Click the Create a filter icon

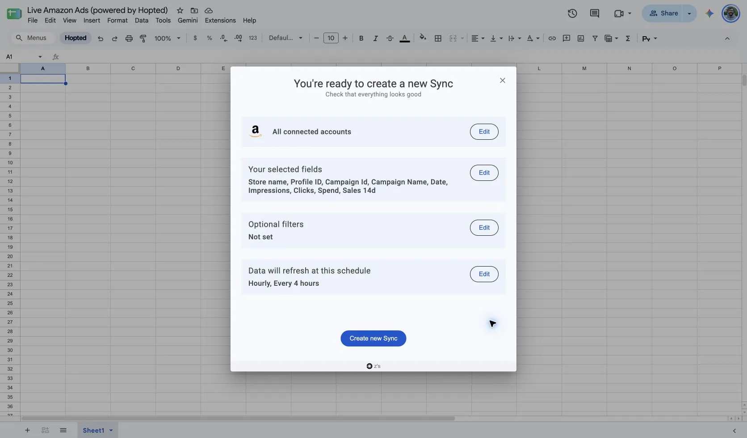point(595,38)
